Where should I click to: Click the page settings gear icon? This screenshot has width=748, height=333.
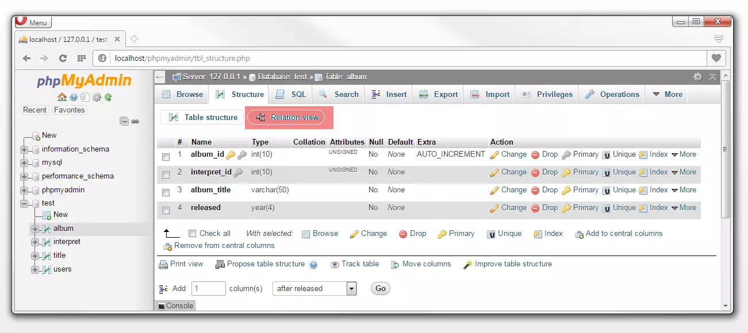point(697,76)
